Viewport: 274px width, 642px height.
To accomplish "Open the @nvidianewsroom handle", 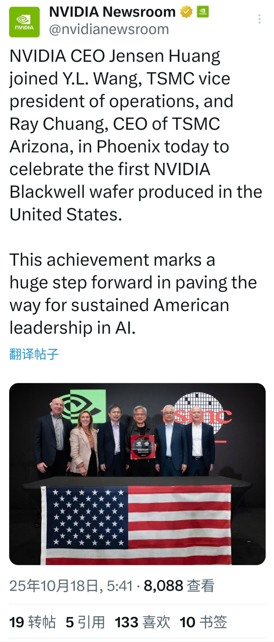I will coord(109,29).
